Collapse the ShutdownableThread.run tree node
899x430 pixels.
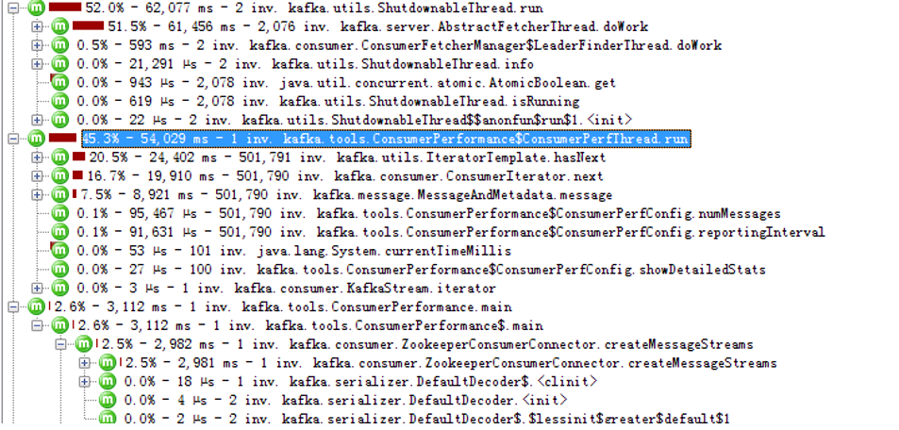(x=13, y=8)
